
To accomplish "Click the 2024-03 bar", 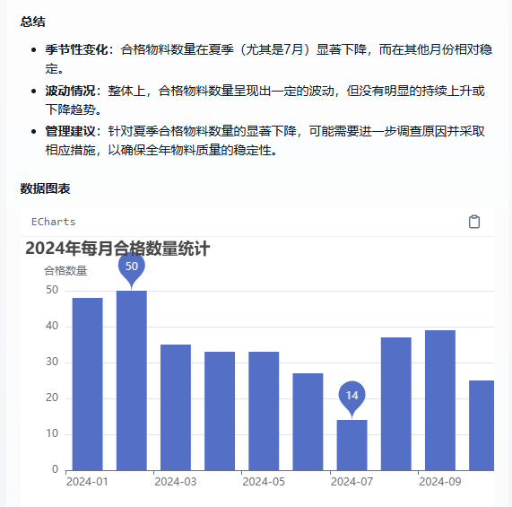I will (x=176, y=407).
